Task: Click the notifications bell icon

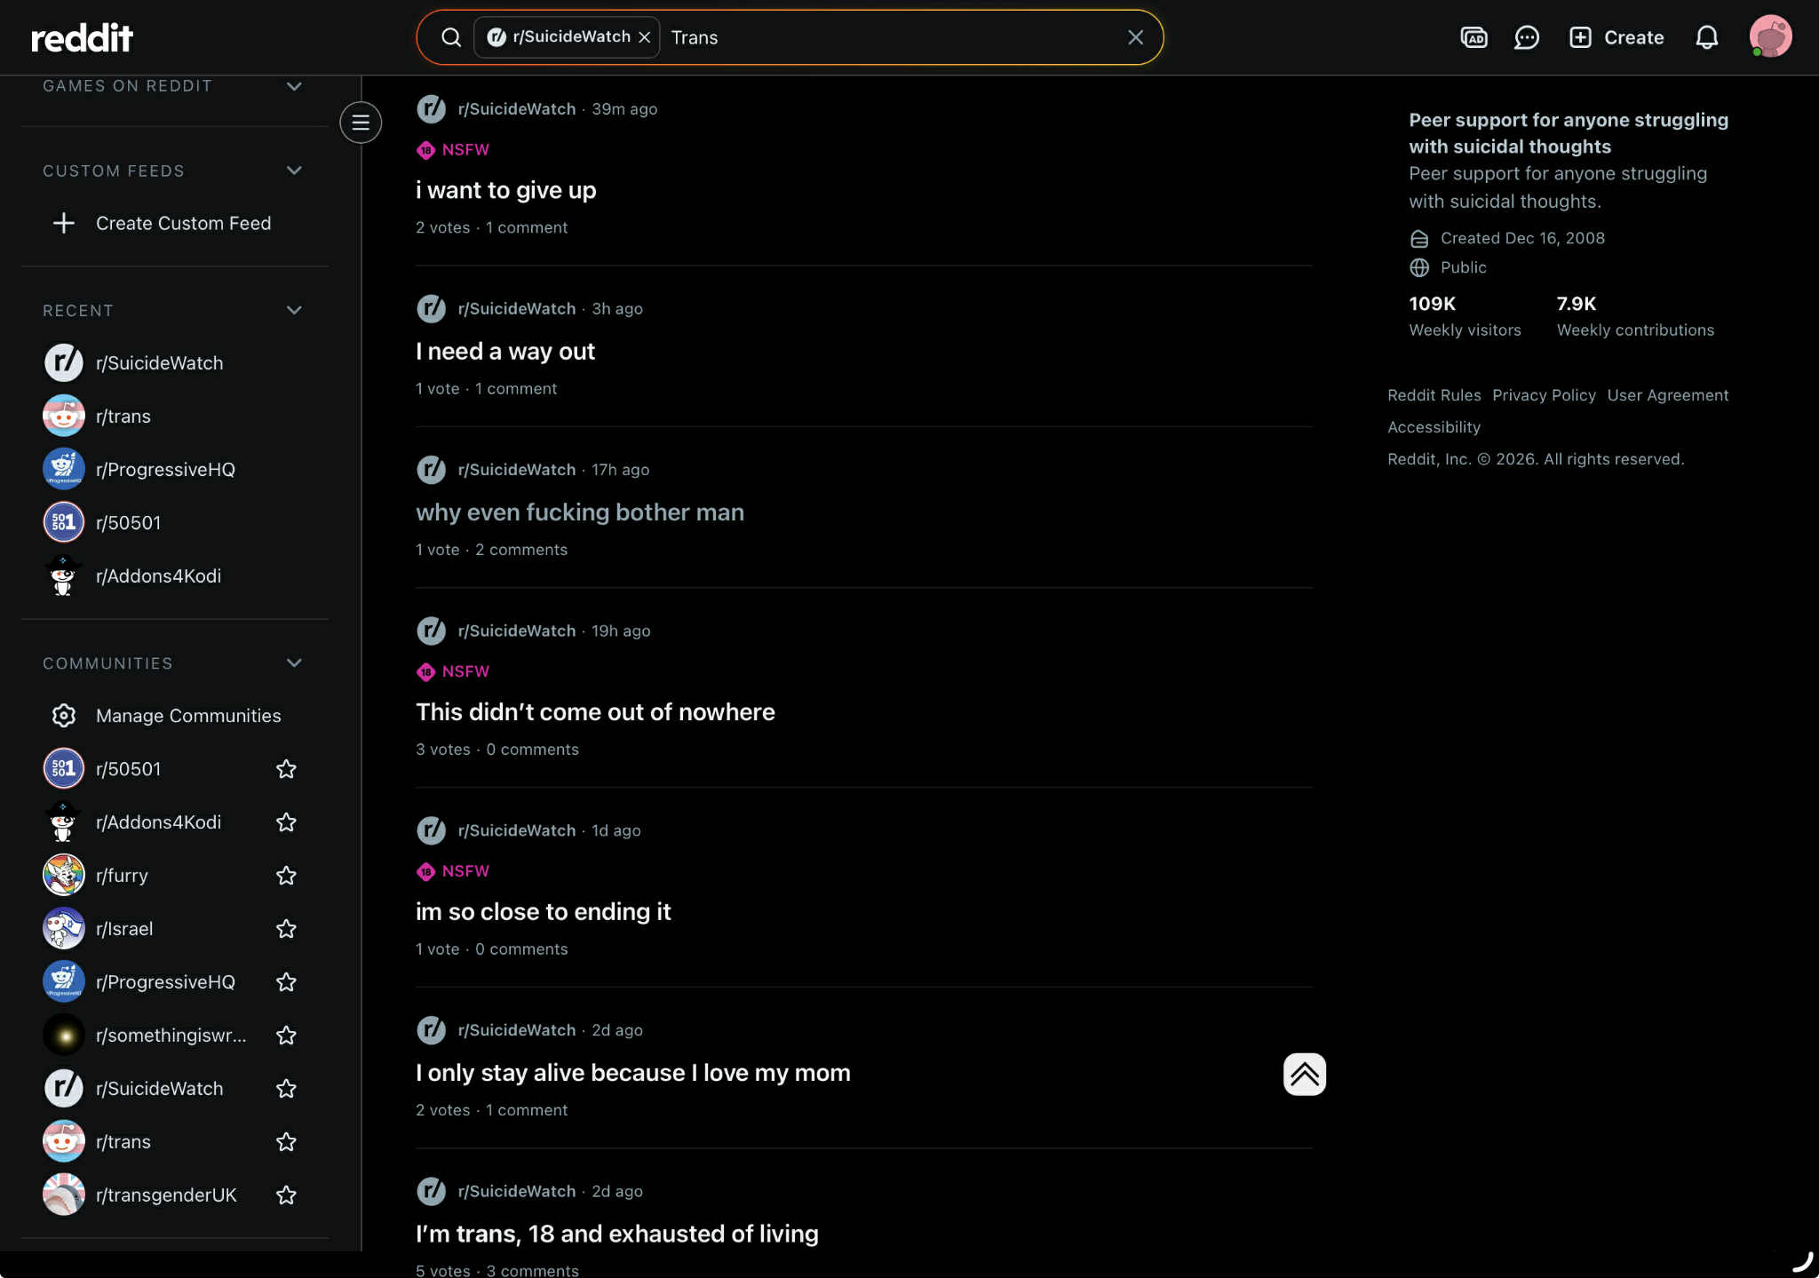Action: pyautogui.click(x=1706, y=37)
